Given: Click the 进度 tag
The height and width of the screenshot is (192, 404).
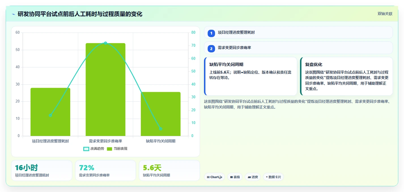Looking at the screenshot, I should tap(253, 177).
